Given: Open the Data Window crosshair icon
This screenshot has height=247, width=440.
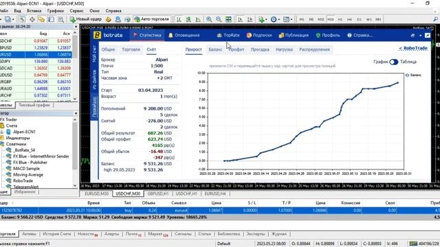Looking at the screenshot, I should [x=32, y=19].
